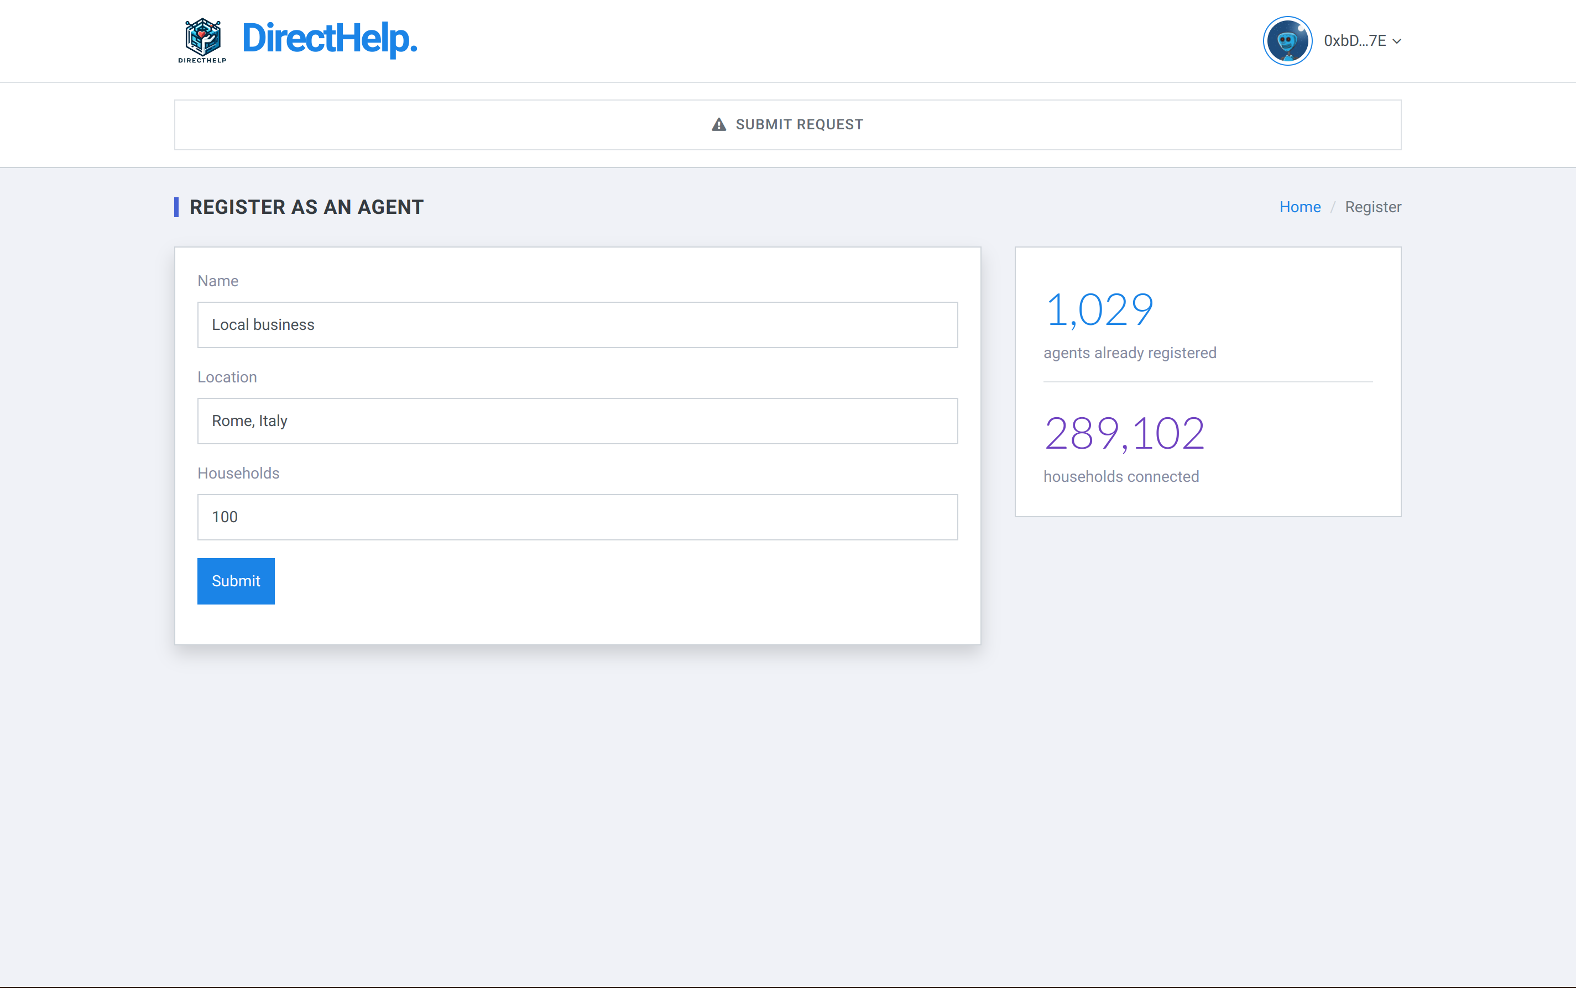Image resolution: width=1576 pixels, height=988 pixels.
Task: Click the Location field label
Action: [x=227, y=377]
